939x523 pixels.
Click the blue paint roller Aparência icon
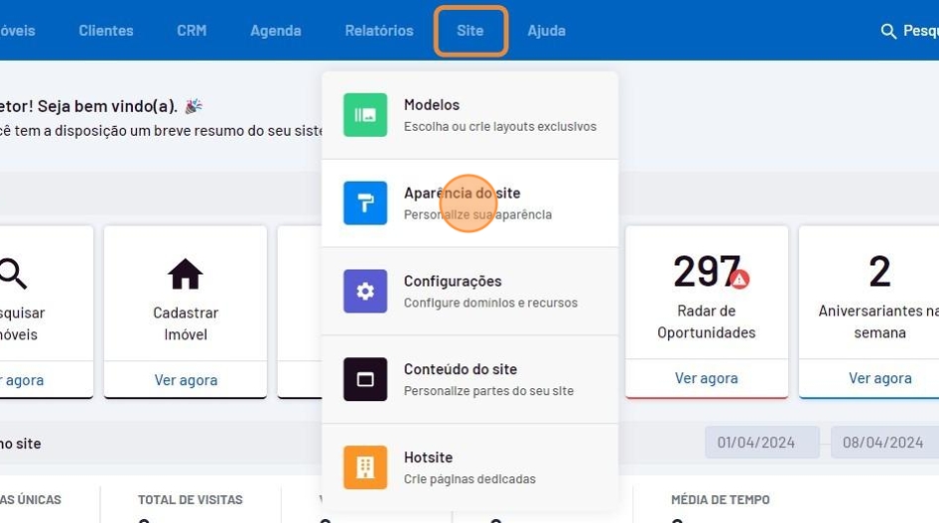click(365, 203)
